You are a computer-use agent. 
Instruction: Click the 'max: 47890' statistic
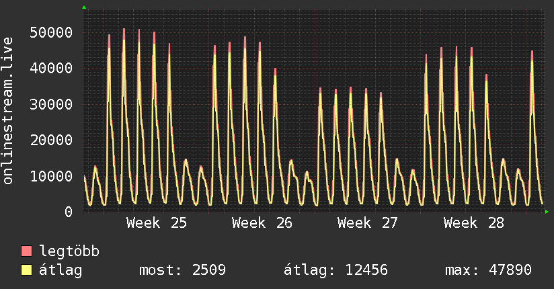[x=488, y=270]
